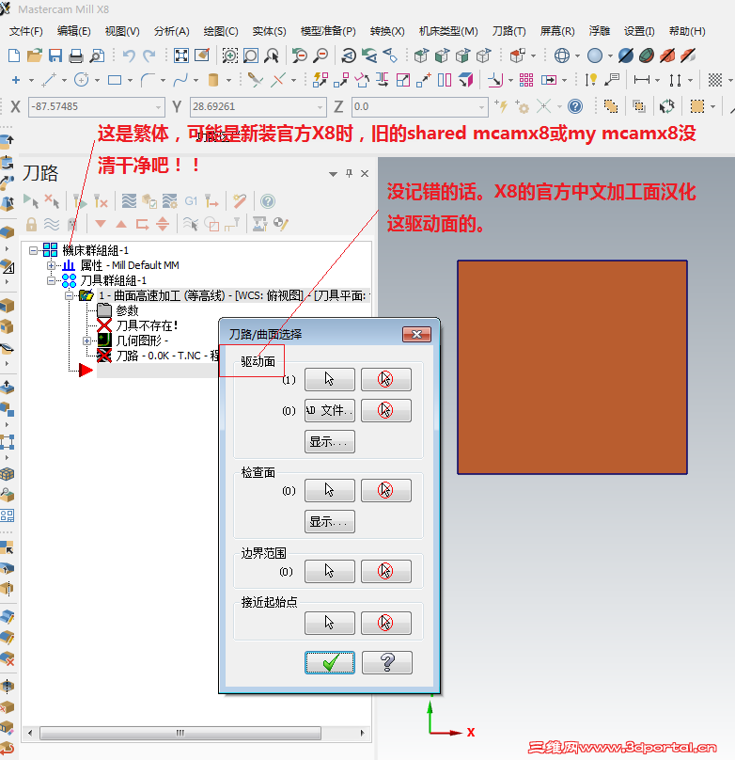Screen dimensions: 735x760
Task: Click the 接近起始点 select arrow button
Action: (330, 623)
